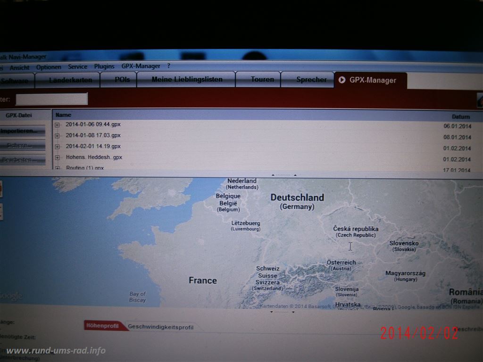Image resolution: width=483 pixels, height=362 pixels.
Task: Switch to Meine Lieblingslisten tab
Action: (x=187, y=79)
